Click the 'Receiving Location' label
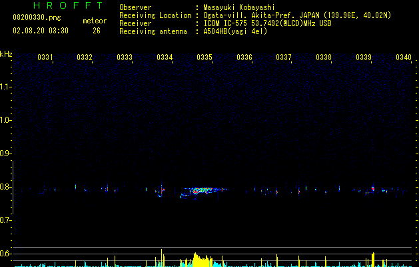Image resolution: width=419 pixels, height=267 pixels. point(155,15)
